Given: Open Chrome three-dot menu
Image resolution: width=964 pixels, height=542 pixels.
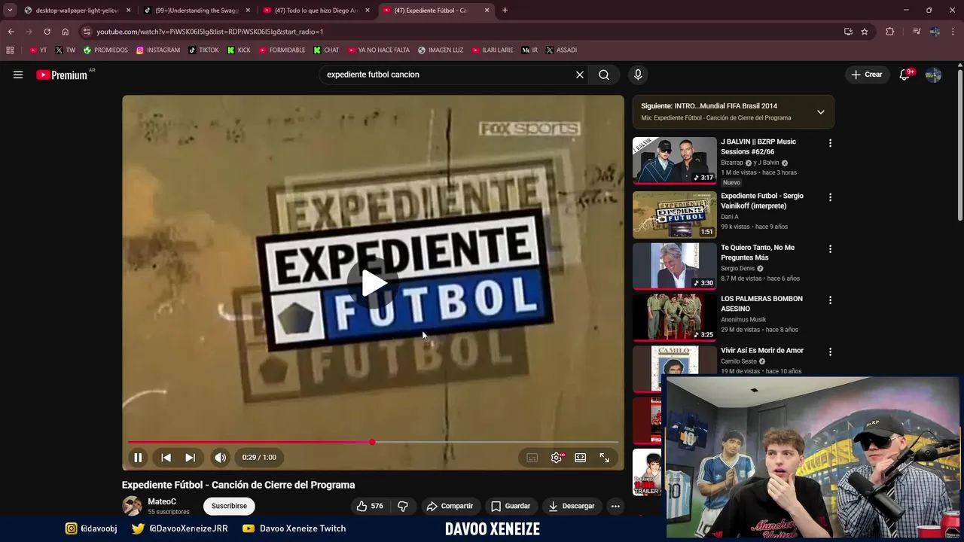Looking at the screenshot, I should click(953, 32).
